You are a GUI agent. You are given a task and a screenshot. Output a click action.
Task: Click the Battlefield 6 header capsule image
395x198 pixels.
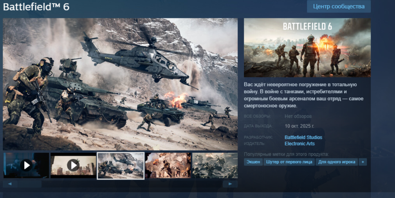tap(307, 48)
